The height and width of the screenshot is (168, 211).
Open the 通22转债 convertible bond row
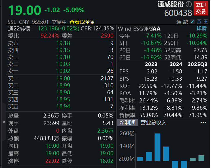tap(61, 28)
